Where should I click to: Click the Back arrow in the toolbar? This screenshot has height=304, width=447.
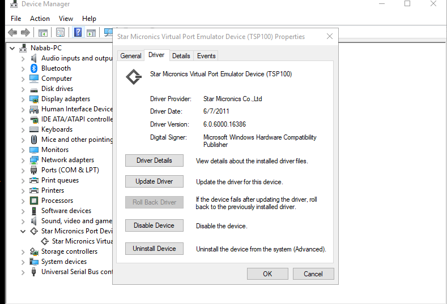tap(12, 32)
